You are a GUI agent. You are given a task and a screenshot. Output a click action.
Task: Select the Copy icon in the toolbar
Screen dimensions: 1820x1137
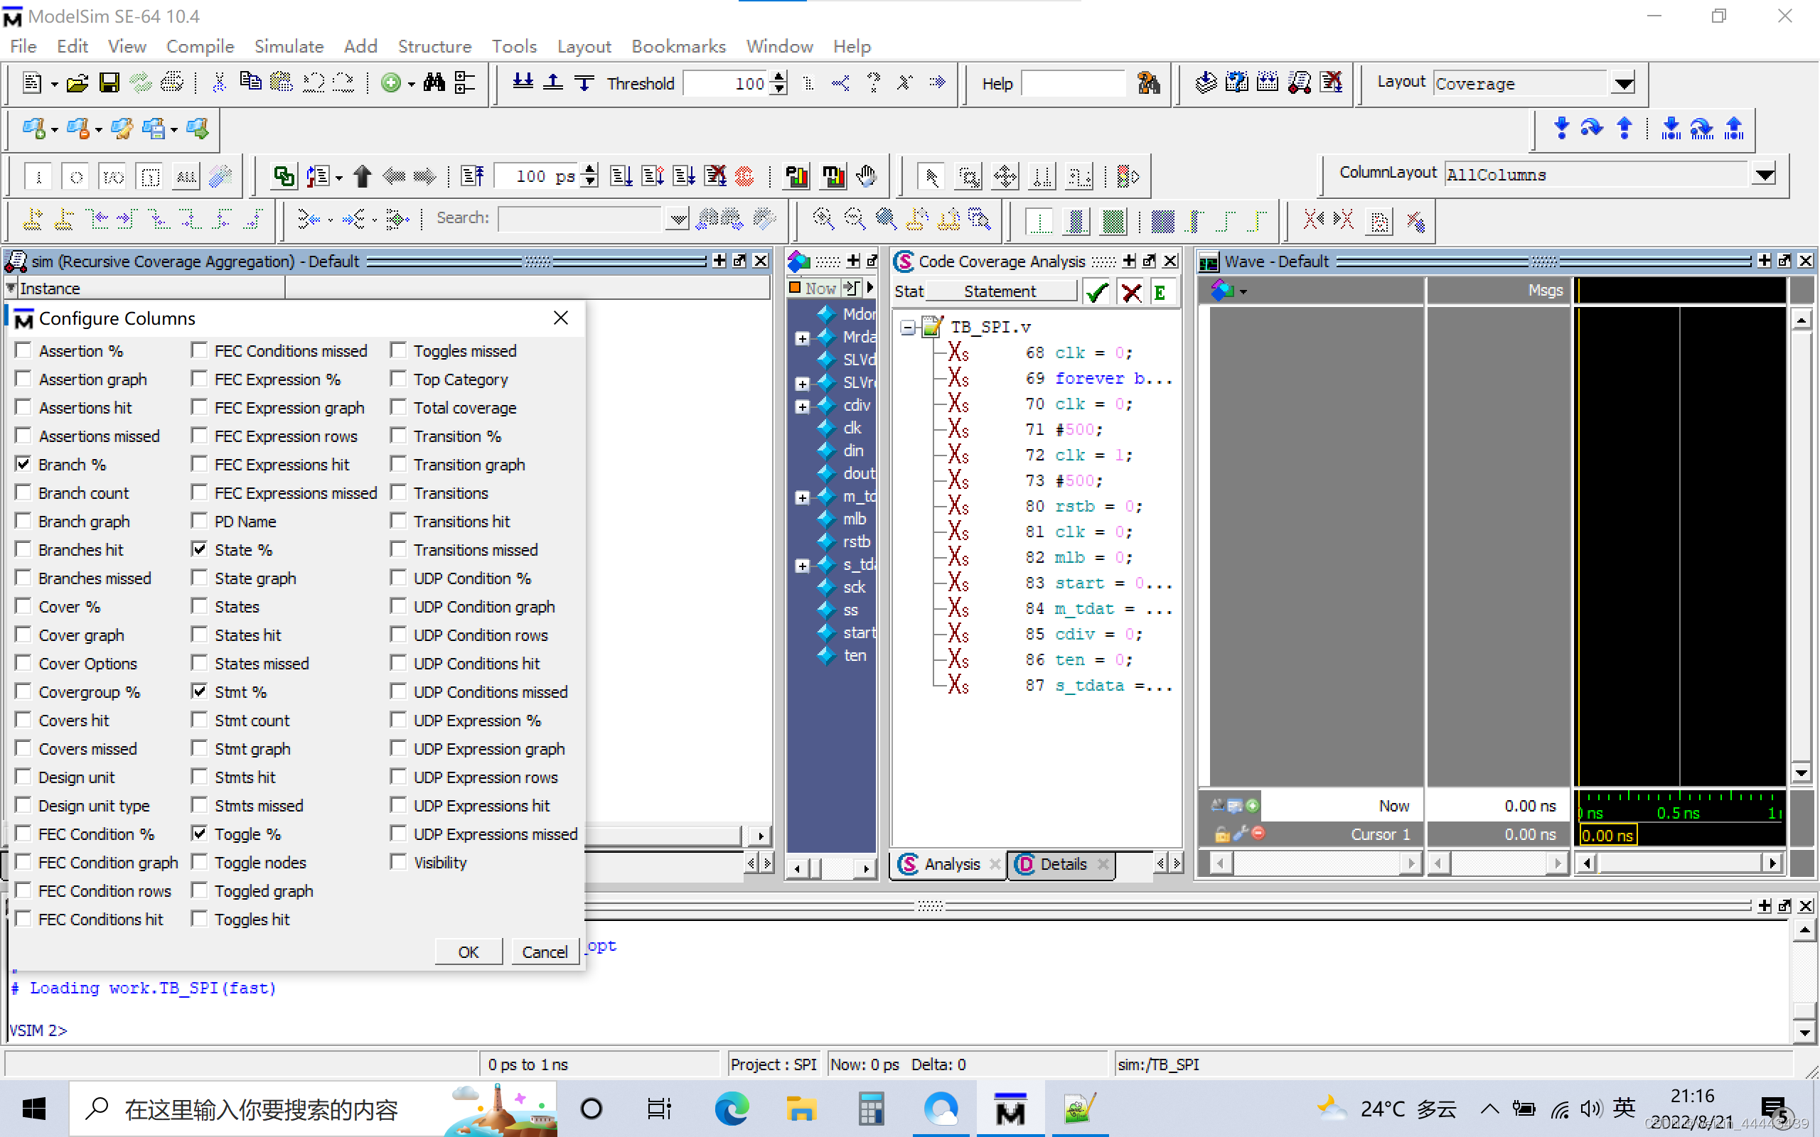[x=250, y=82]
